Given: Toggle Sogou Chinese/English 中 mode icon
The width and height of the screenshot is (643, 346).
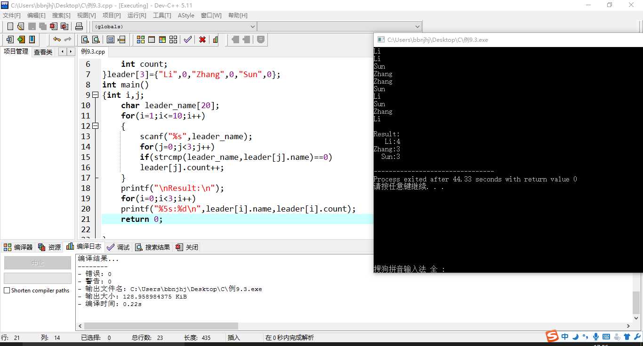Looking at the screenshot, I should [565, 337].
